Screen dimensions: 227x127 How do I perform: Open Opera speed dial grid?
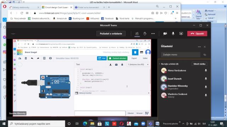click(x=27, y=13)
